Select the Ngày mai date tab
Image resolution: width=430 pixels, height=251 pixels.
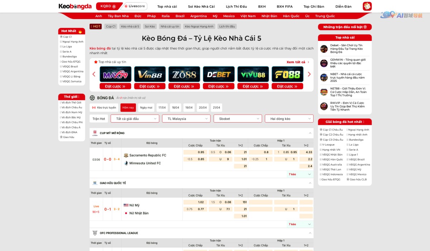[146, 108]
